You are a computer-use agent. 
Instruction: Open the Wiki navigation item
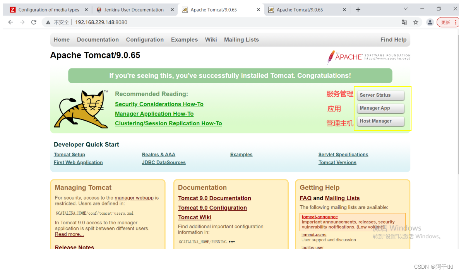[x=211, y=39]
